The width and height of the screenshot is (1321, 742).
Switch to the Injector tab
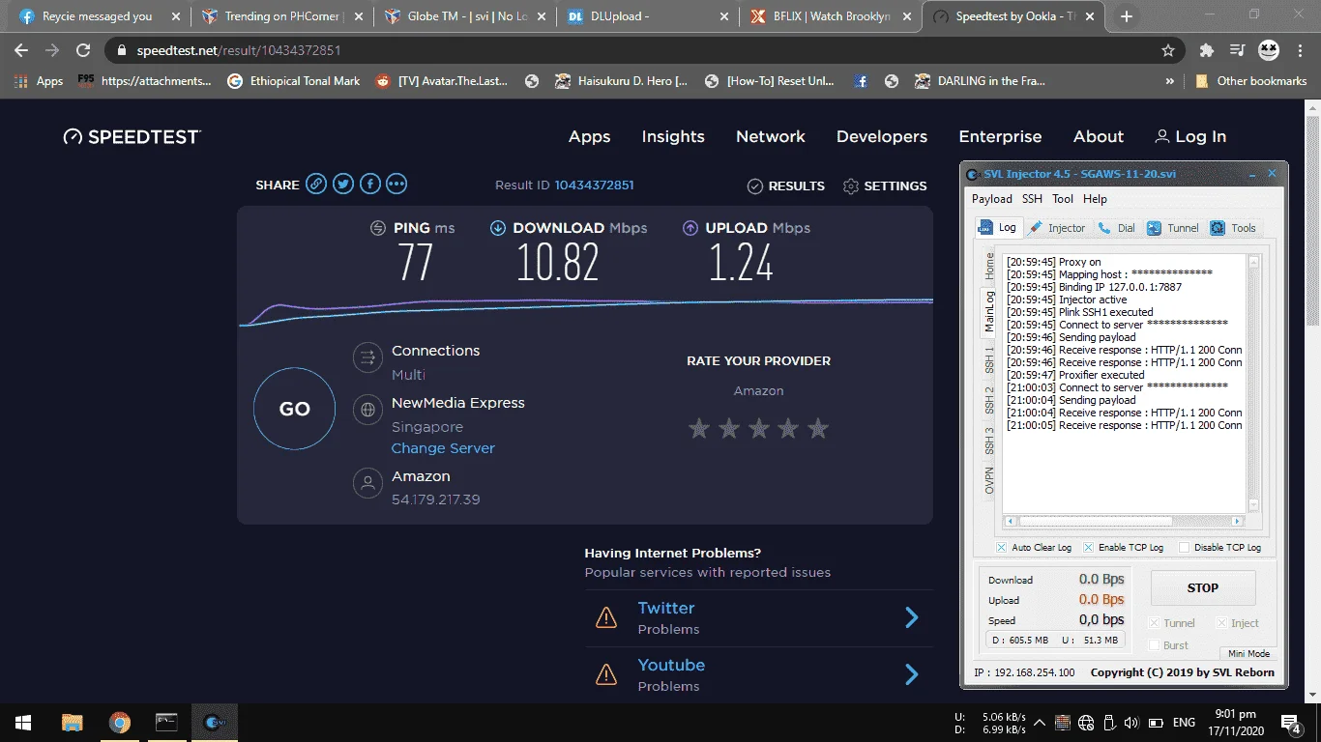[1057, 228]
